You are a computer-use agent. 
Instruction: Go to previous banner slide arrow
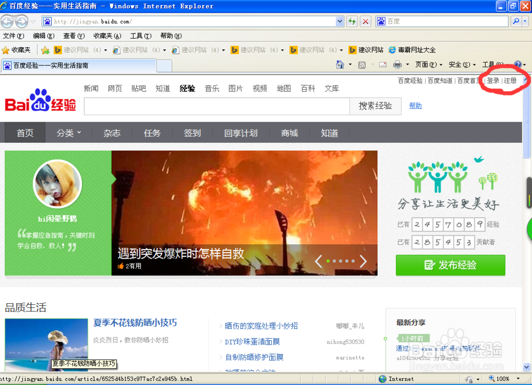point(318,261)
